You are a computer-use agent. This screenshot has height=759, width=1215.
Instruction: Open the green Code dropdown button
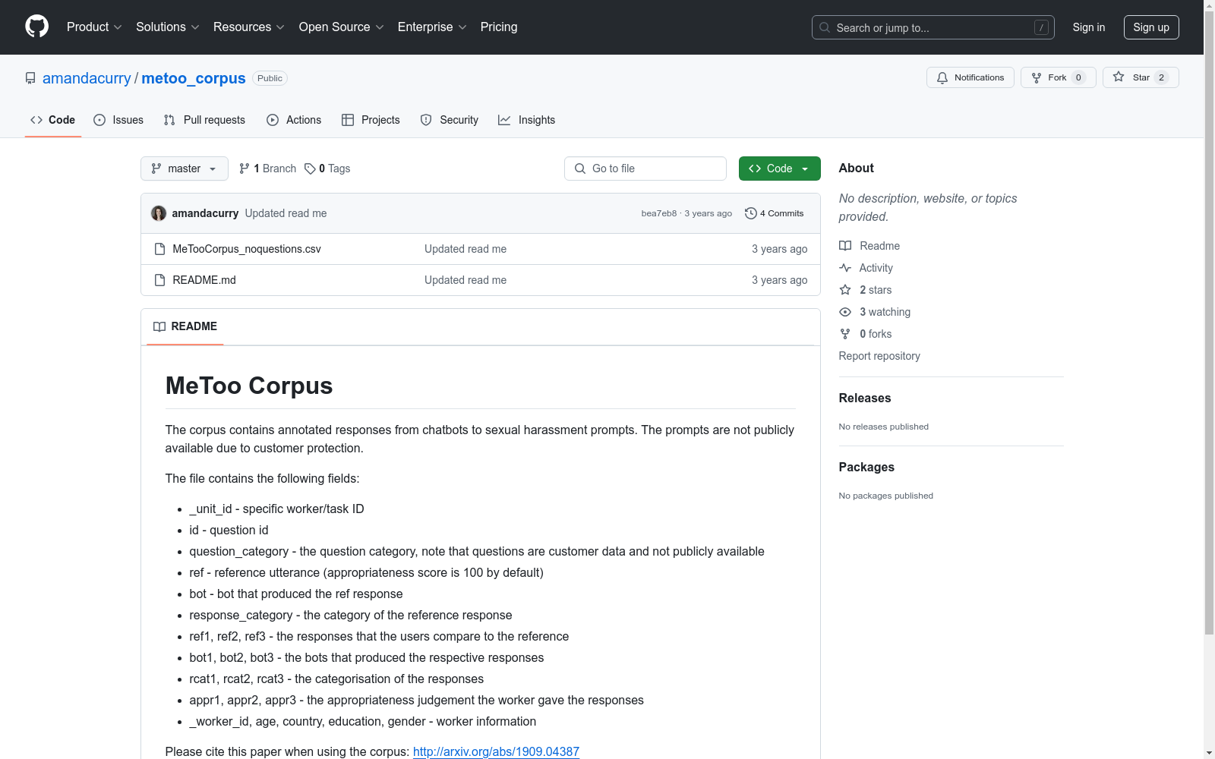780,168
